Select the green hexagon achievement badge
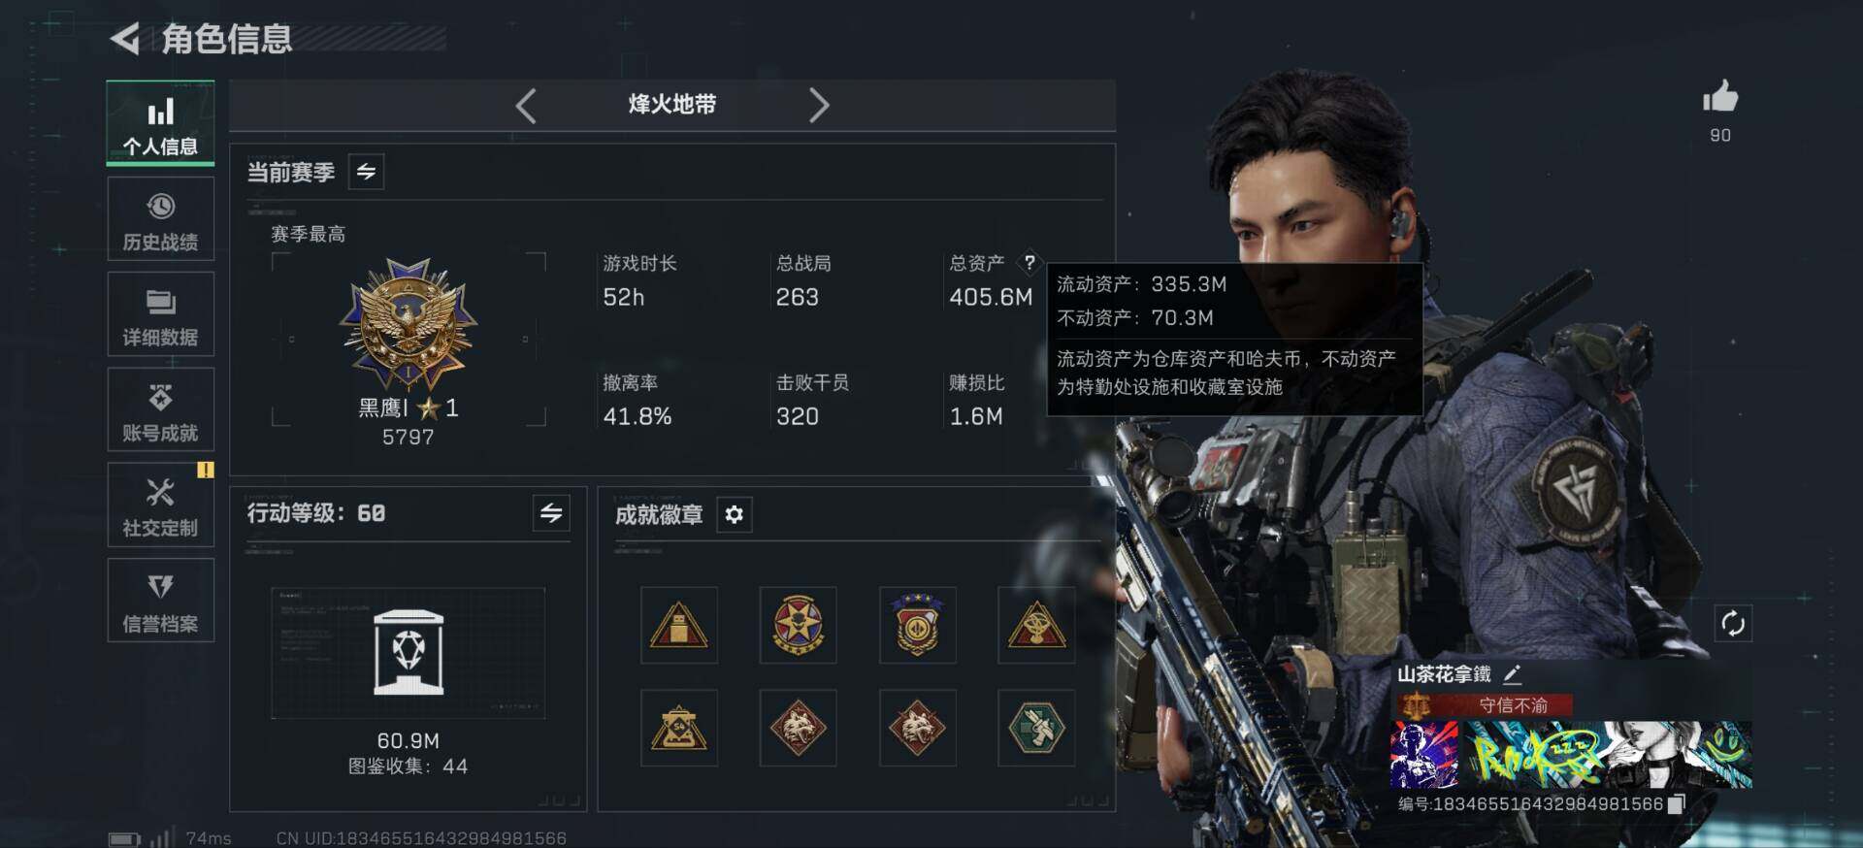Screen dimensions: 1863x848 [x=1036, y=728]
